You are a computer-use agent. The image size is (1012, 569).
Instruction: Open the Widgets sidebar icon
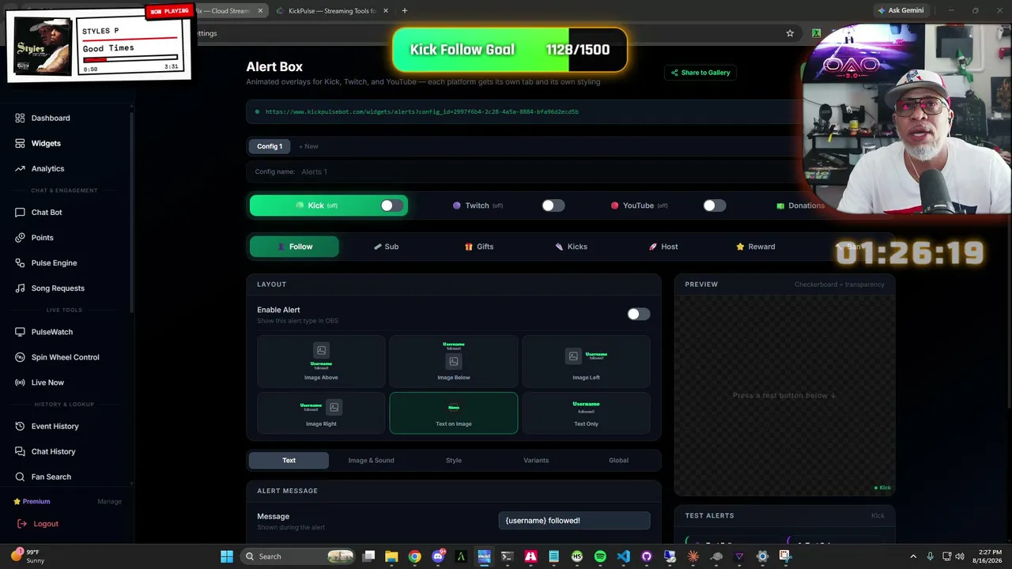point(20,143)
